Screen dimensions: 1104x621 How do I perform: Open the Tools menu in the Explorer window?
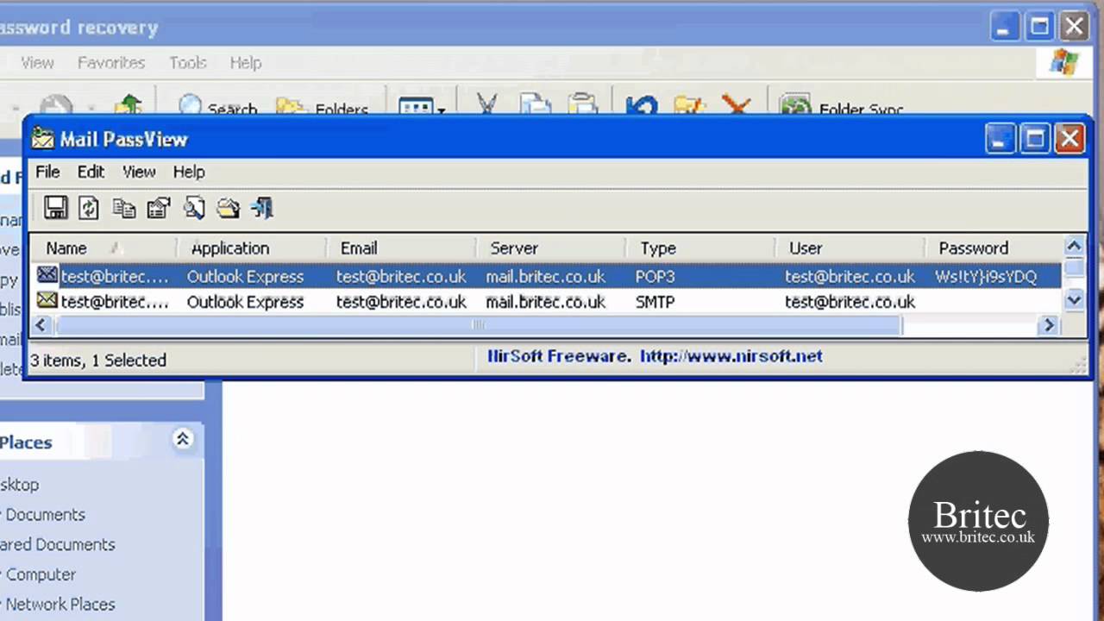187,62
